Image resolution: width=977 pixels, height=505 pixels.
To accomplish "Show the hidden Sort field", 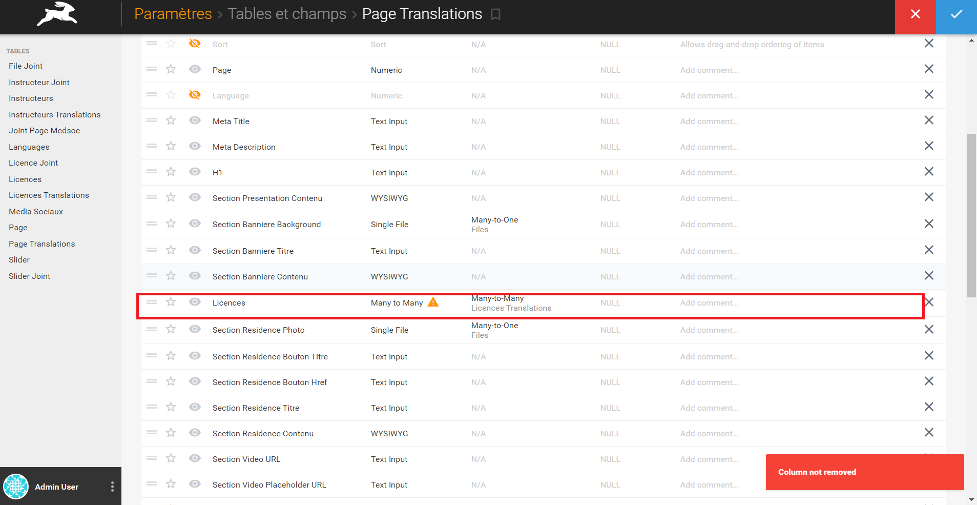I will pos(195,44).
